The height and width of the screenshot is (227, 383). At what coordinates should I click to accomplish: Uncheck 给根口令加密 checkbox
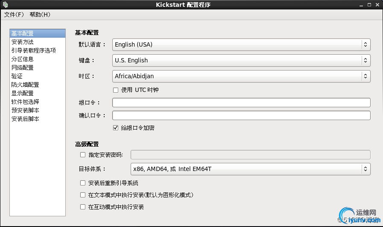[116, 128]
